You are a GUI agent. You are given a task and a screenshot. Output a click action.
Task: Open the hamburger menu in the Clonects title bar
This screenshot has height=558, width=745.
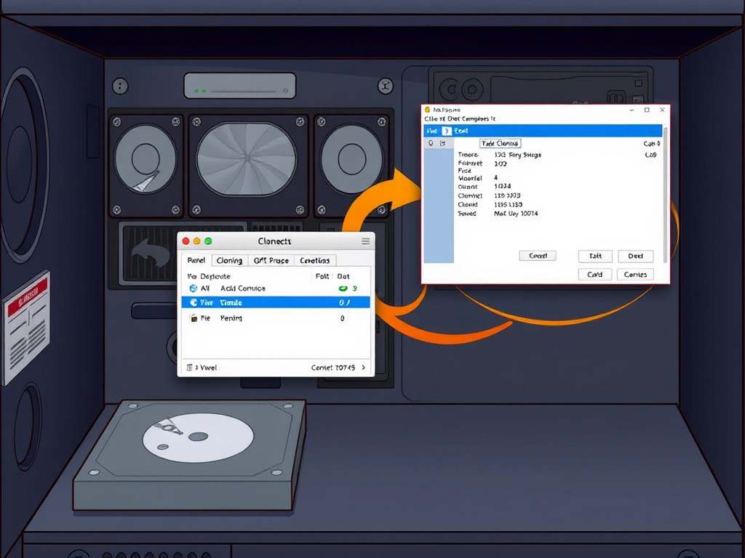(x=366, y=240)
